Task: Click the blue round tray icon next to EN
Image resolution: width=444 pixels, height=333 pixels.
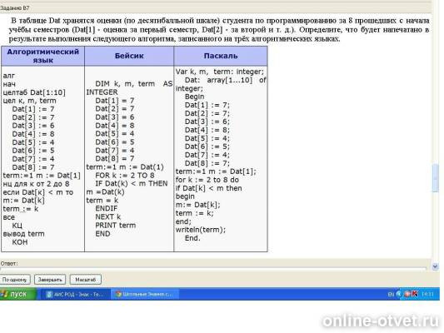Action: pos(399,294)
